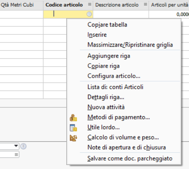
Task: Expand the bottom-left dropdown arrow
Action: tap(16, 146)
